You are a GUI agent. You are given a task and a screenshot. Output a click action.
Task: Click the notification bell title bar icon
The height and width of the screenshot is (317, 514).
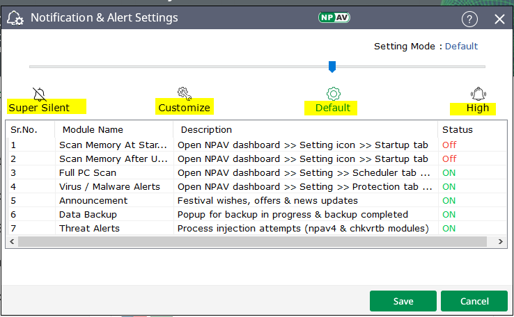pos(15,18)
